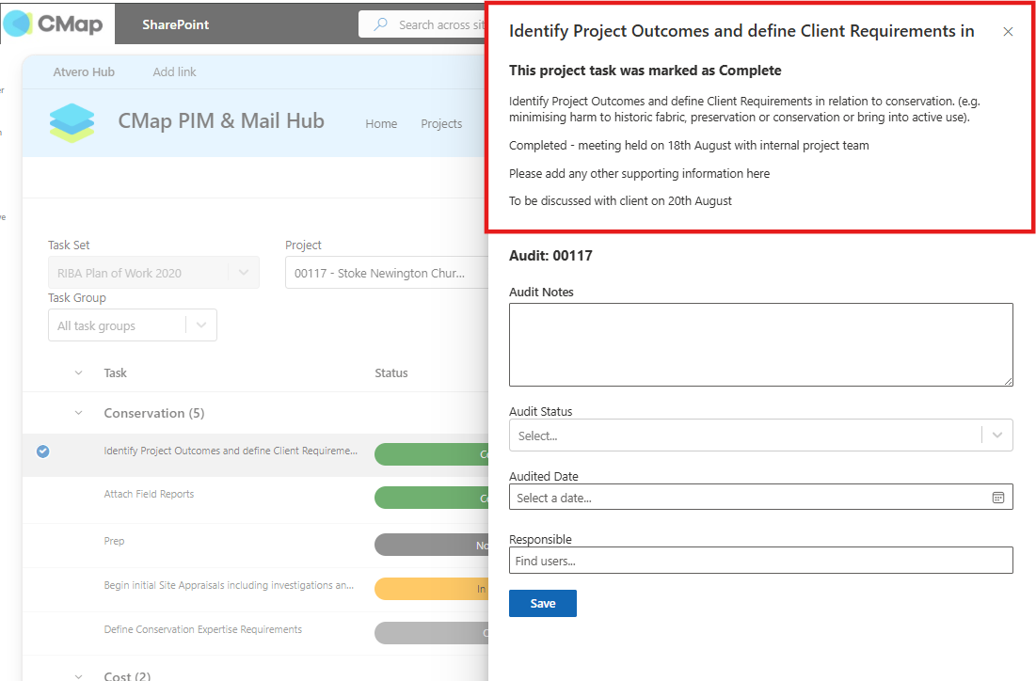Close the task details panel
The image size is (1036, 681).
tap(1008, 32)
